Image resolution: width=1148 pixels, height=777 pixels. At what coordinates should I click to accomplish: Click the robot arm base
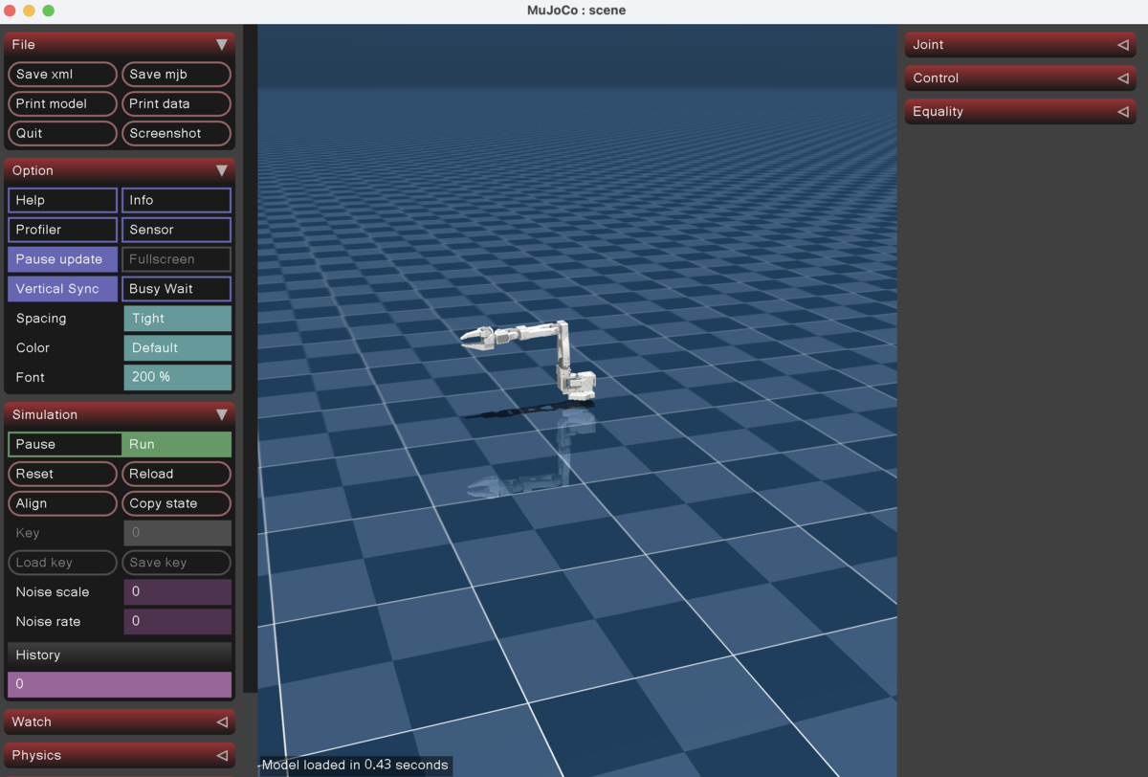click(578, 384)
